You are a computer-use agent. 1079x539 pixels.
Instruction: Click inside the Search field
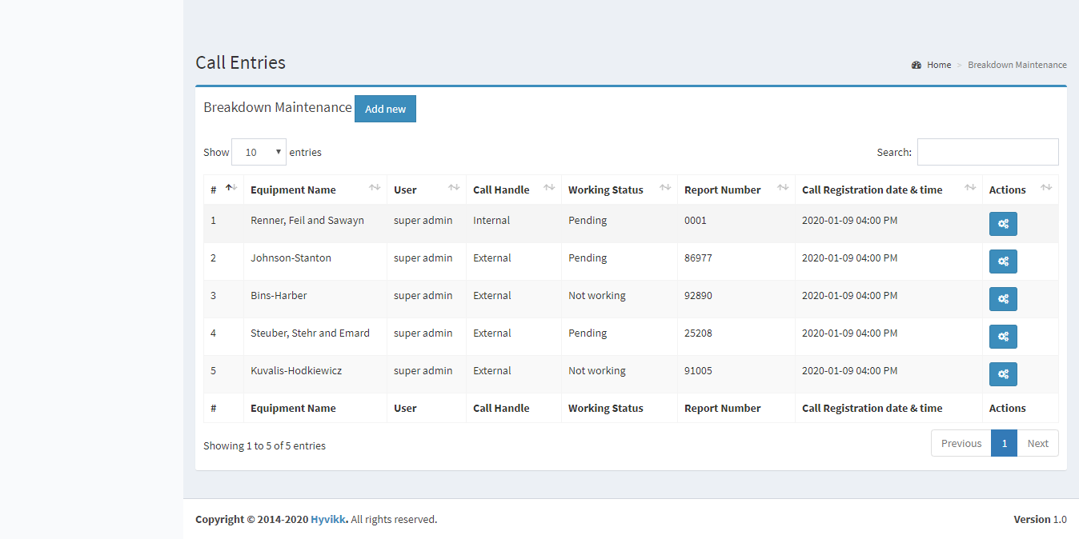988,151
